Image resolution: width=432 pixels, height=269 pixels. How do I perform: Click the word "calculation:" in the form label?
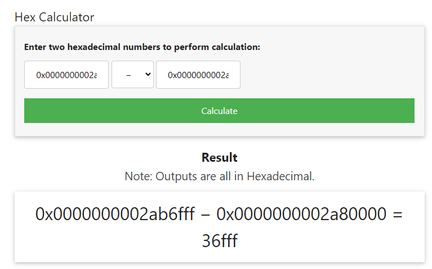[x=234, y=47]
